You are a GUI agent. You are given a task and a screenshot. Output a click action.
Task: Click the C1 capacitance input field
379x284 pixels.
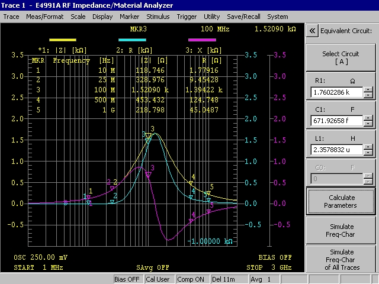[x=336, y=121]
